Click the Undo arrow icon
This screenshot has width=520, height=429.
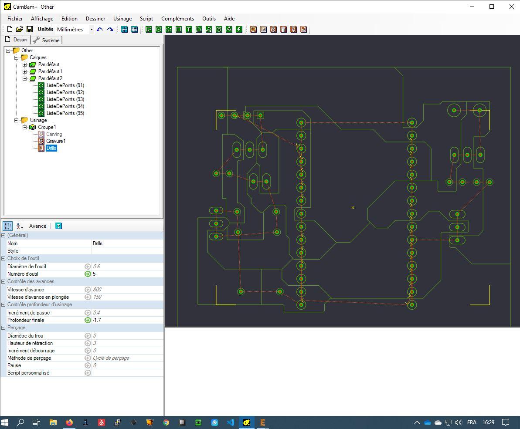tap(100, 29)
